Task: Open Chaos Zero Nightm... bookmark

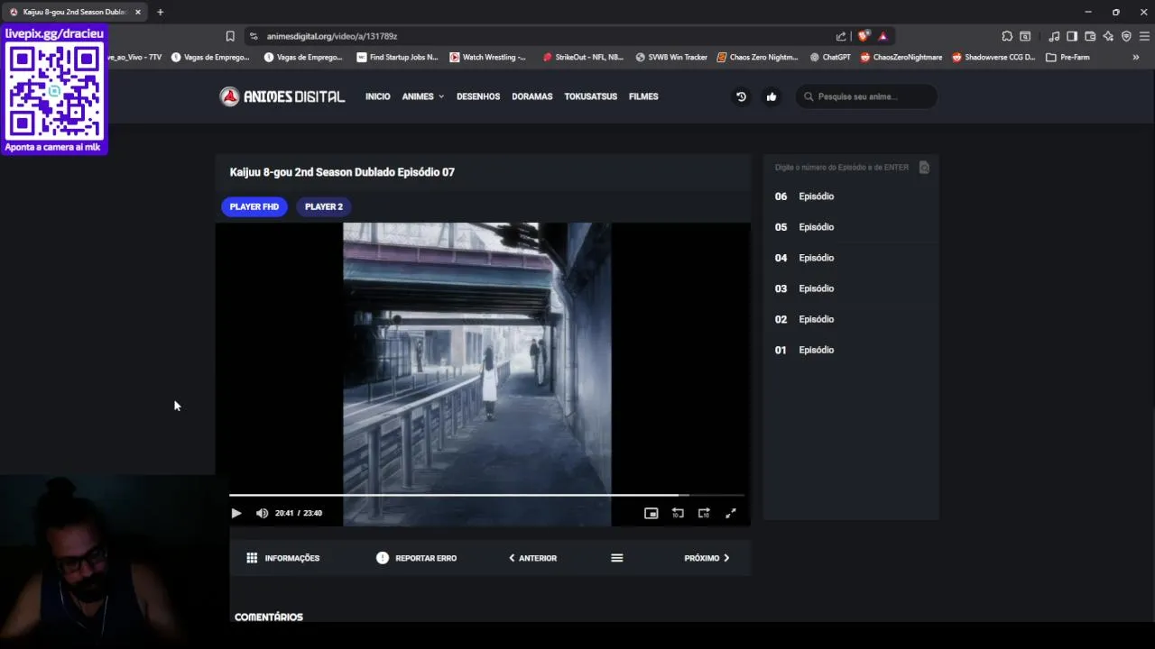Action: click(758, 57)
